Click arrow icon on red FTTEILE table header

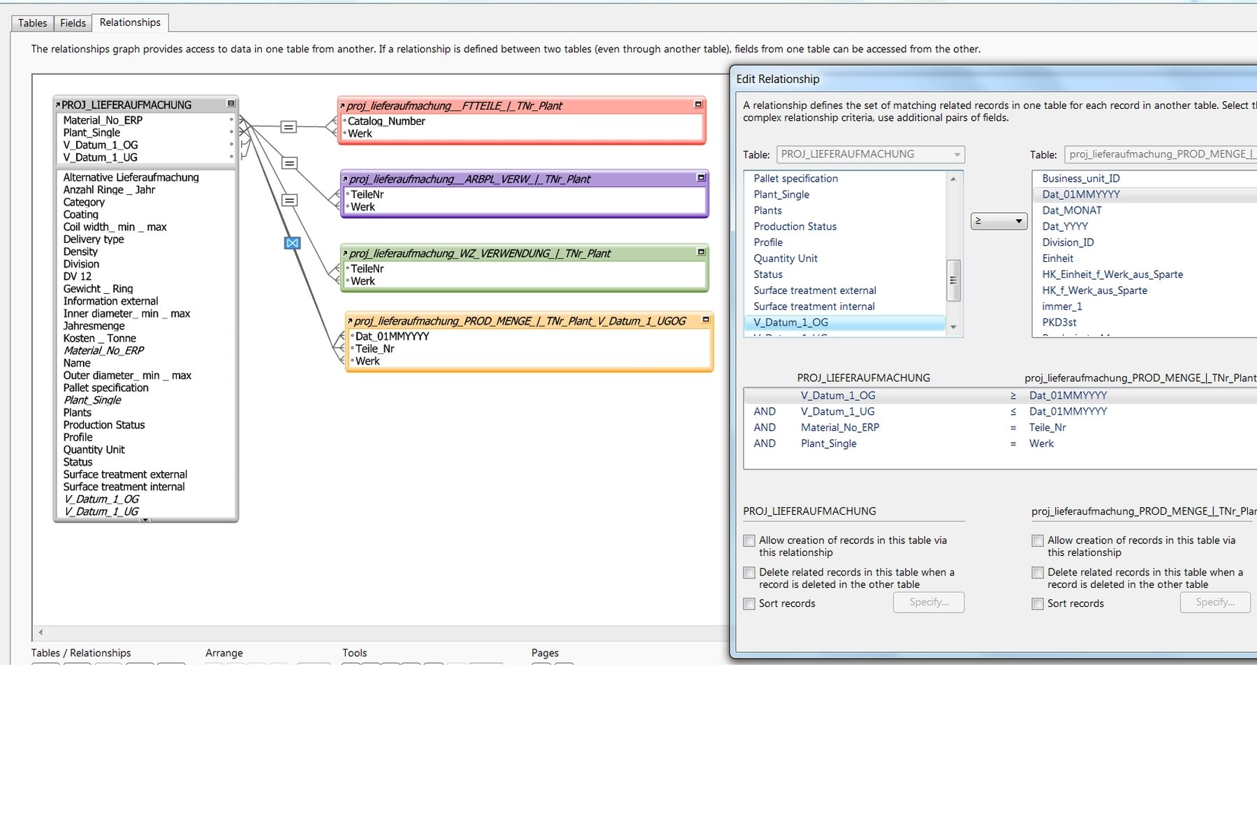click(x=343, y=106)
